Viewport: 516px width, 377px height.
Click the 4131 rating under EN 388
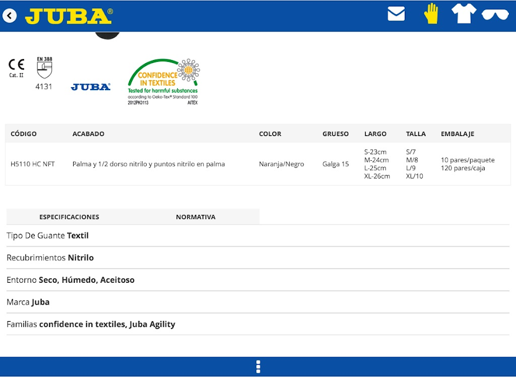click(44, 87)
